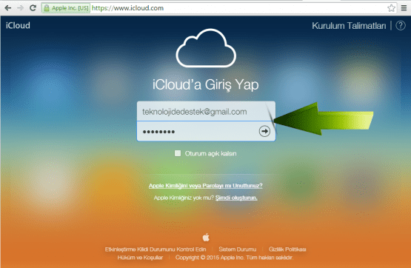Enable the Oturum açık kalsın checkbox

178,153
